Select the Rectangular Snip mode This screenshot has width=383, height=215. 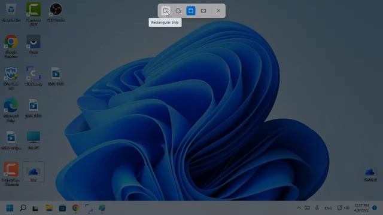[x=166, y=11]
